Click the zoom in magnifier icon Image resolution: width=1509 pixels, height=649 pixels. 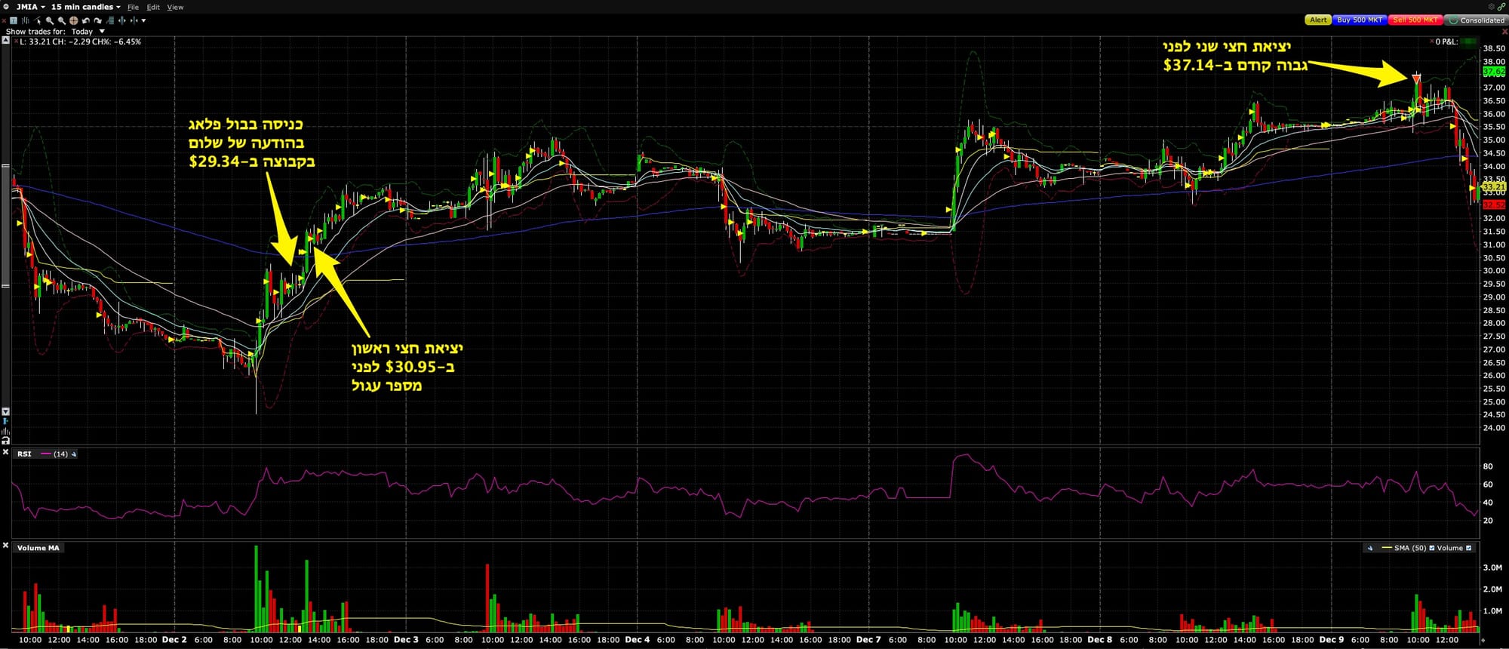pos(49,20)
